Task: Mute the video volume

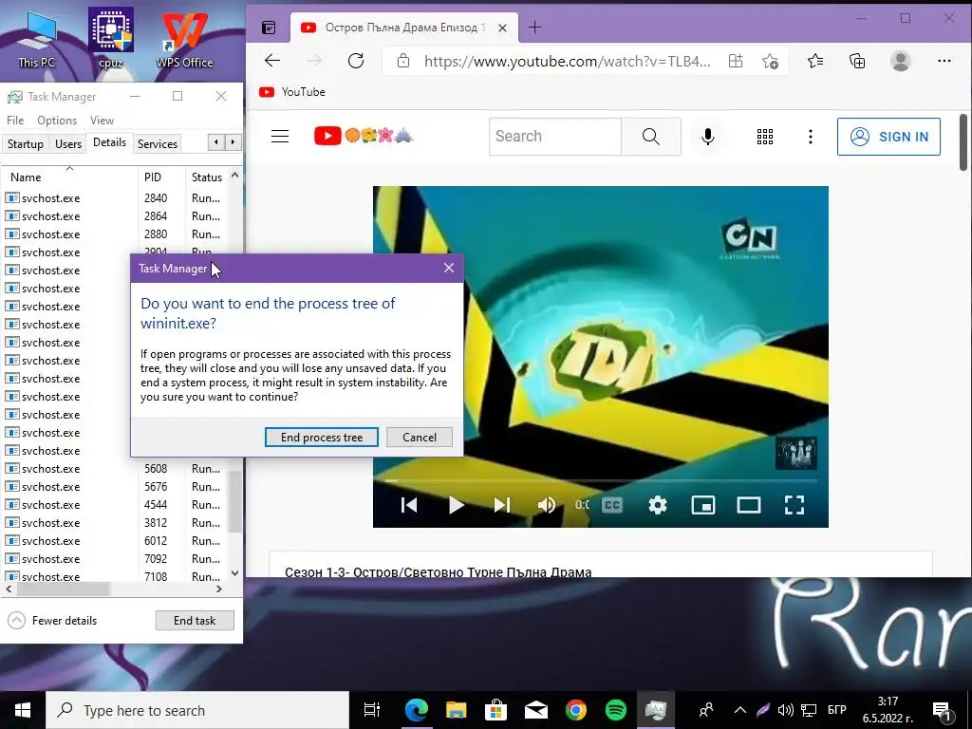Action: click(546, 505)
